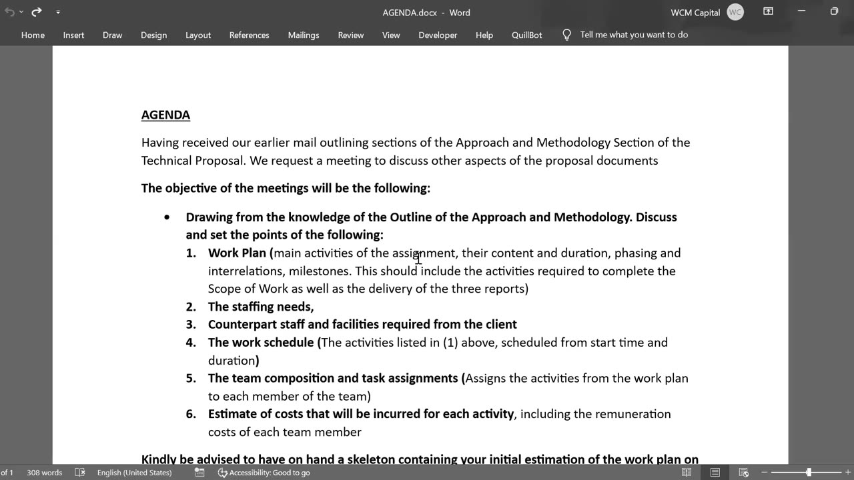Open the Home ribbon tab
Screen dimensions: 854x480
(33, 35)
